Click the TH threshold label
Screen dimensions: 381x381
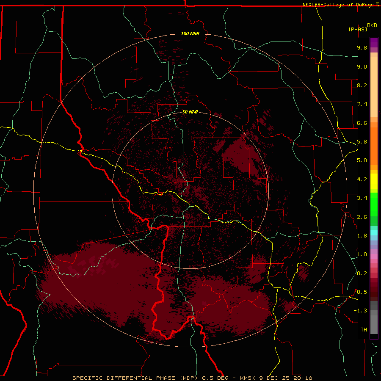pyautogui.click(x=364, y=330)
